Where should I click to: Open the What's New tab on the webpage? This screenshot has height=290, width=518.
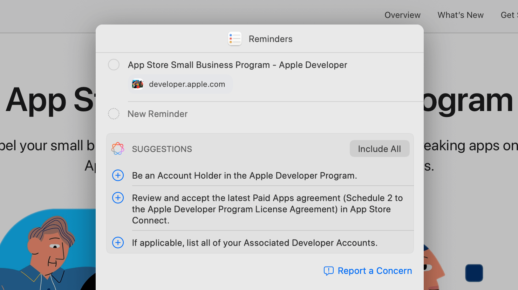[461, 15]
